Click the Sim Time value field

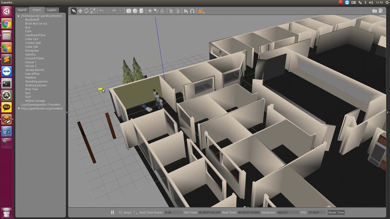(x=209, y=212)
